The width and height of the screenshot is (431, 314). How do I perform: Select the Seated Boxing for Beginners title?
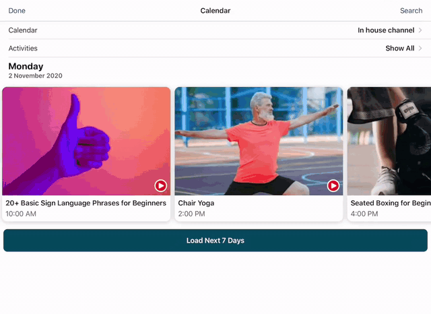point(391,203)
